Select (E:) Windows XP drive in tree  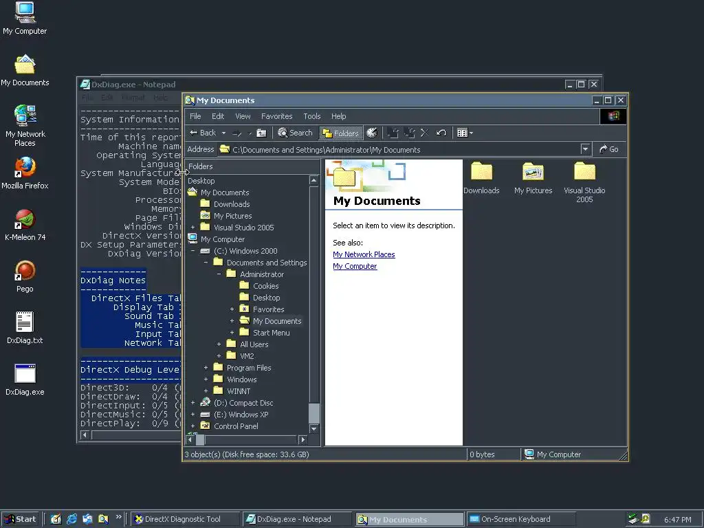(241, 415)
